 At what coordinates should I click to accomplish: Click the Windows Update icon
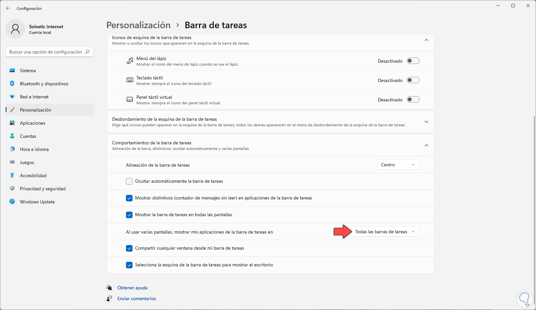click(12, 202)
